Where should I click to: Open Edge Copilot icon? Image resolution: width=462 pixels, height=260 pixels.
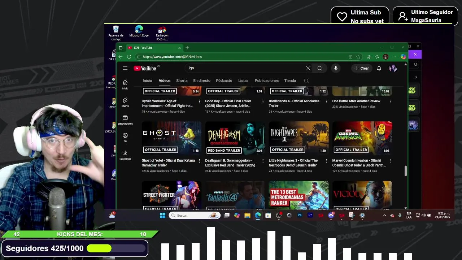404,57
